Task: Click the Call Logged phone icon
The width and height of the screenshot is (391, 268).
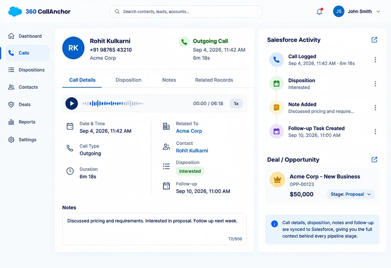Action: click(277, 60)
